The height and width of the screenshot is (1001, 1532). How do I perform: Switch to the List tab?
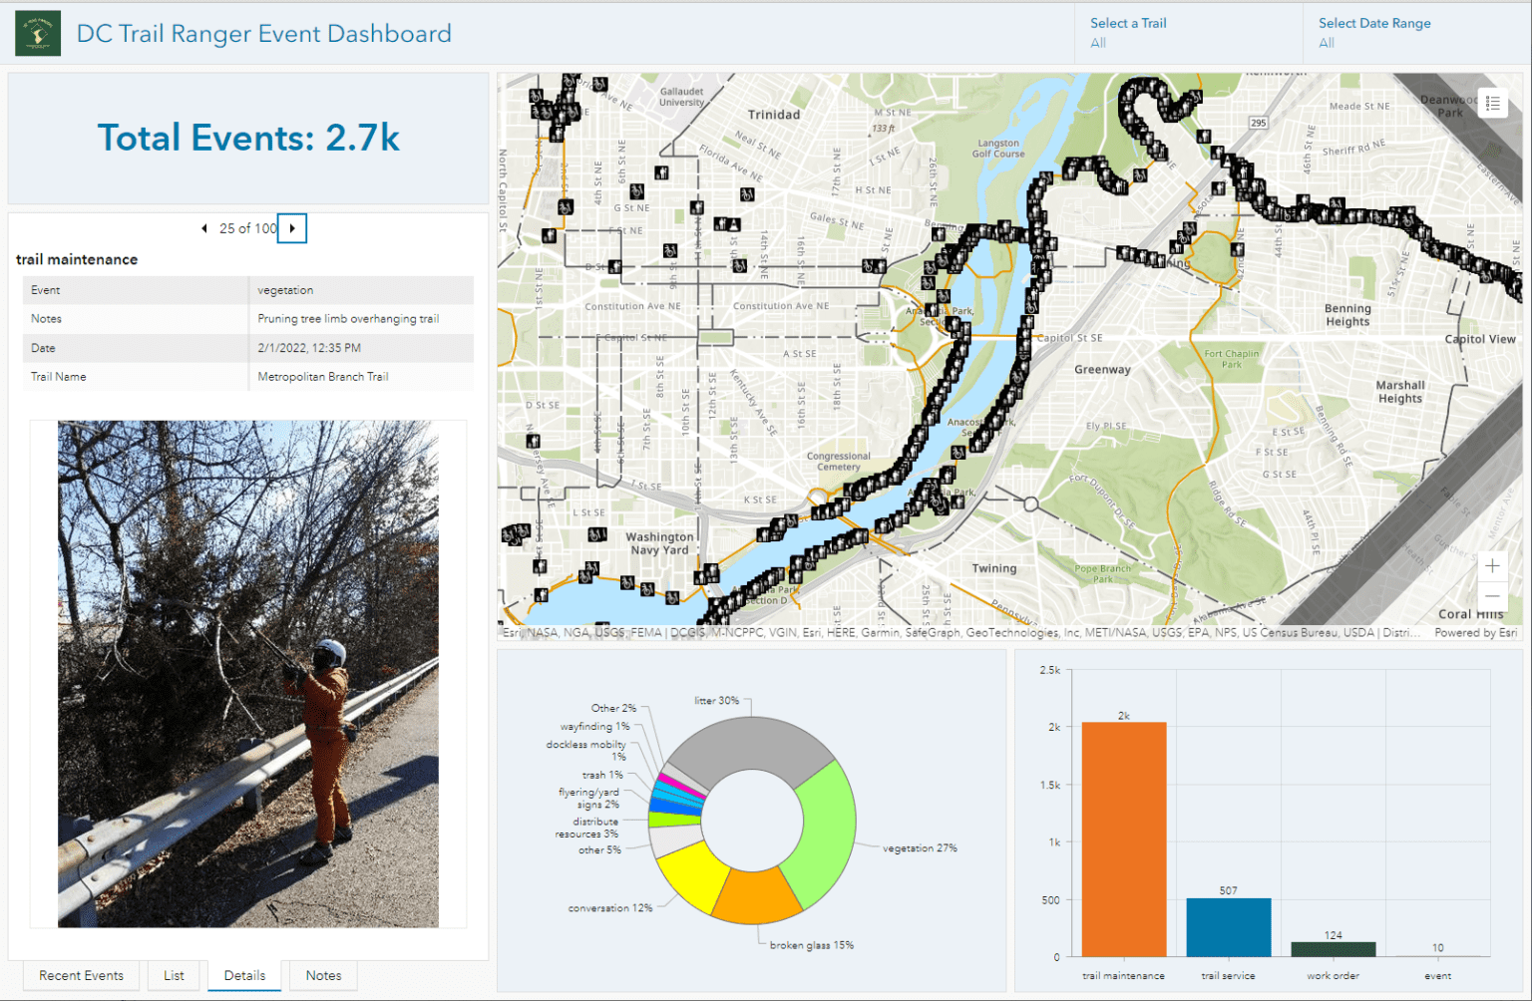pos(175,975)
